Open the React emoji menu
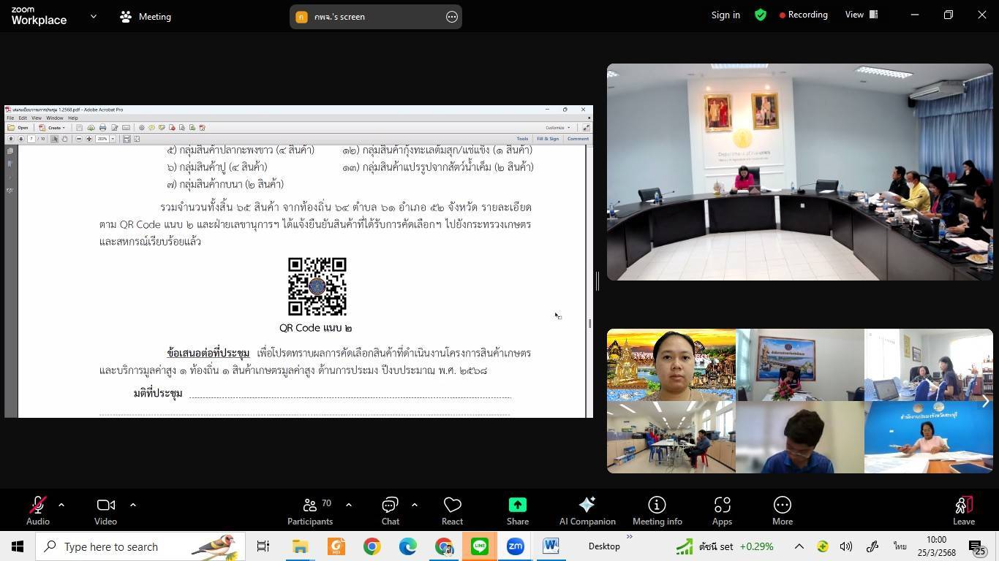The image size is (999, 561). 452,511
